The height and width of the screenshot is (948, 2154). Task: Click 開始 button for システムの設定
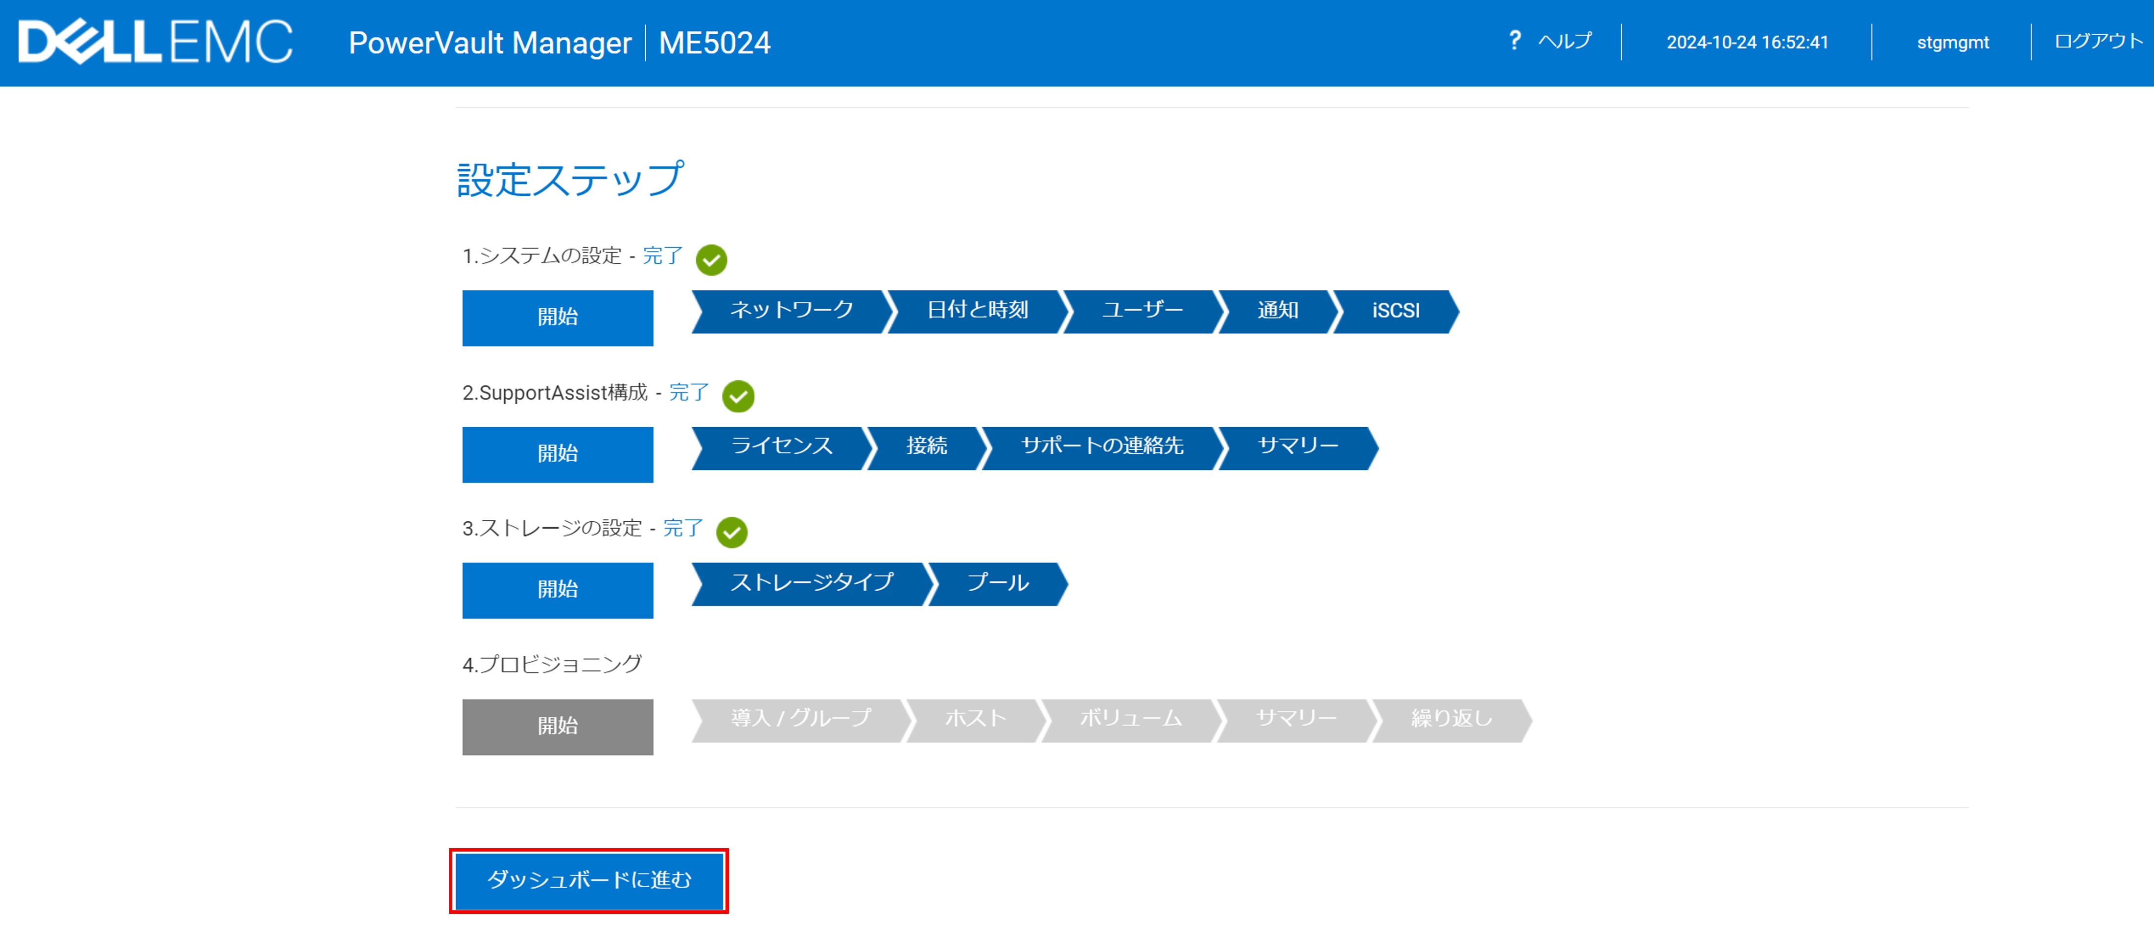pyautogui.click(x=558, y=318)
